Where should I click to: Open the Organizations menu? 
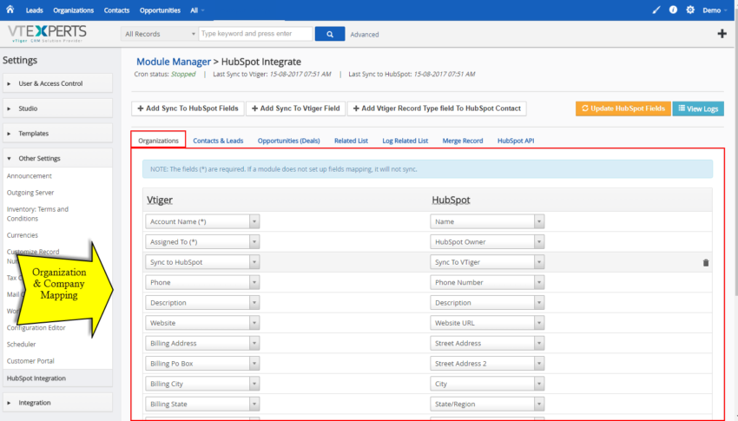click(x=74, y=10)
